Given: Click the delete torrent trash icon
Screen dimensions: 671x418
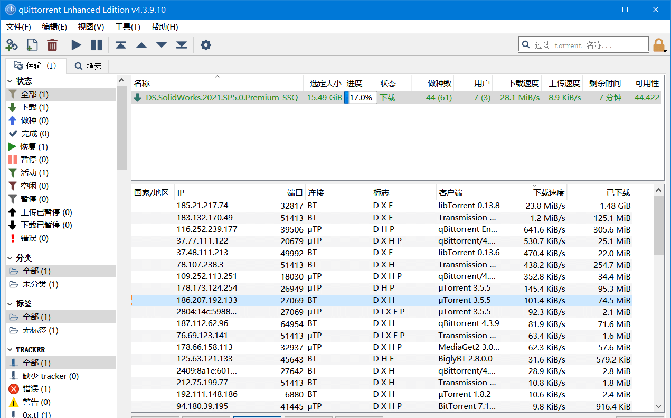Looking at the screenshot, I should pyautogui.click(x=52, y=45).
